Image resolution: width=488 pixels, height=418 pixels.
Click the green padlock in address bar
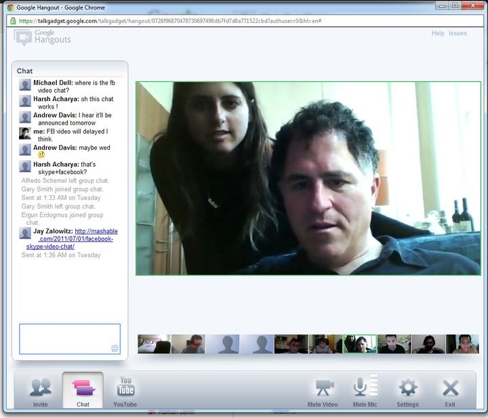click(12, 21)
